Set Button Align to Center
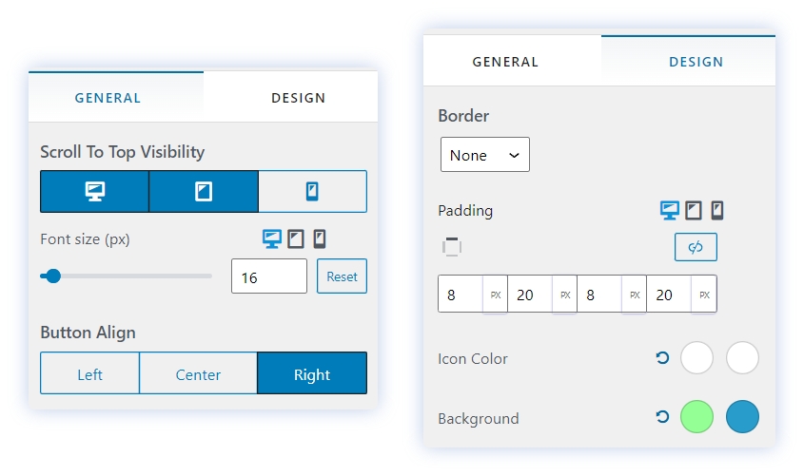This screenshot has width=804, height=476. point(198,374)
